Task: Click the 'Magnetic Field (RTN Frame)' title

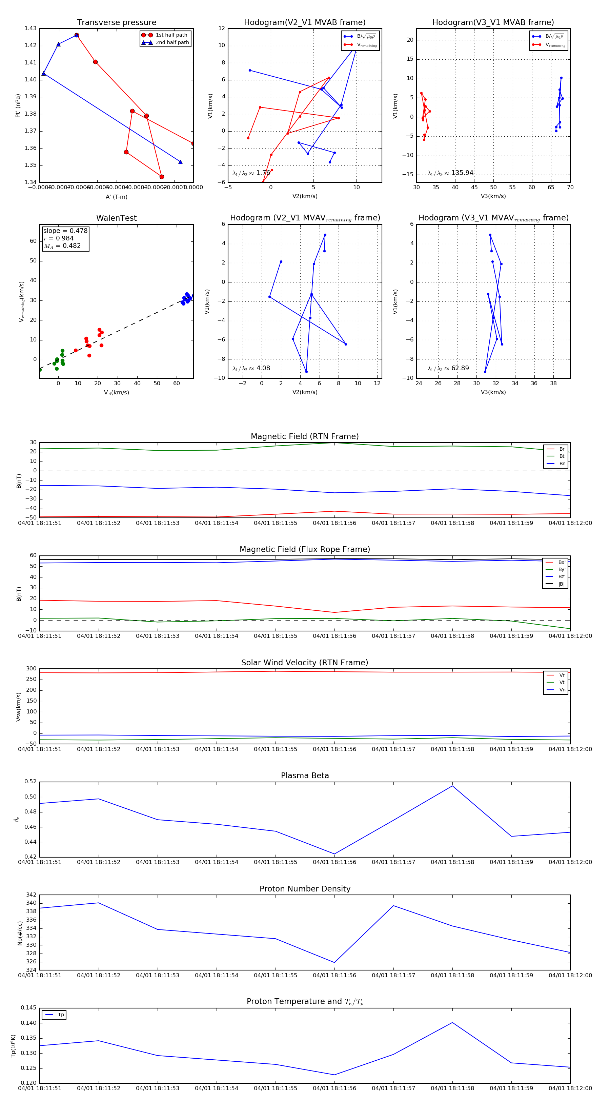Action: [305, 436]
